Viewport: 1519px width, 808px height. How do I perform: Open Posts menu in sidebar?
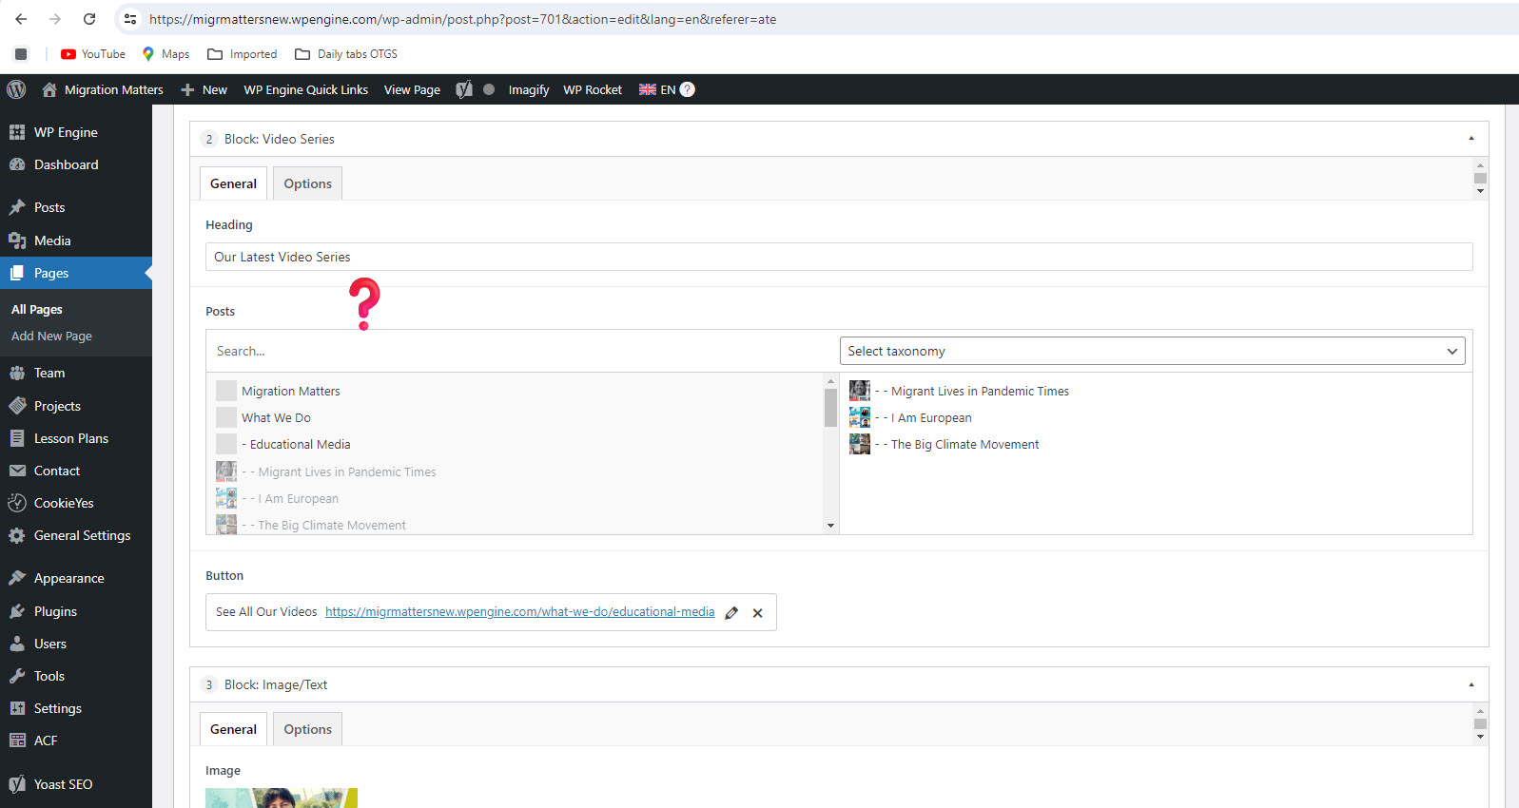(x=76, y=207)
